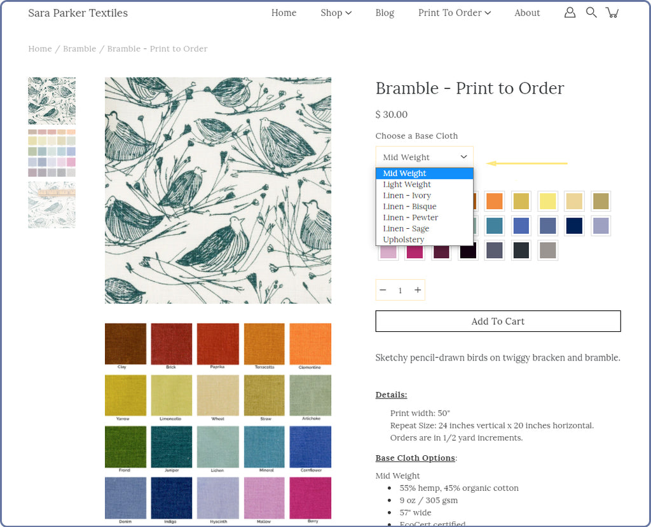This screenshot has width=651, height=527.
Task: Collapse the Mid Weight base cloth dropdown
Action: 423,157
